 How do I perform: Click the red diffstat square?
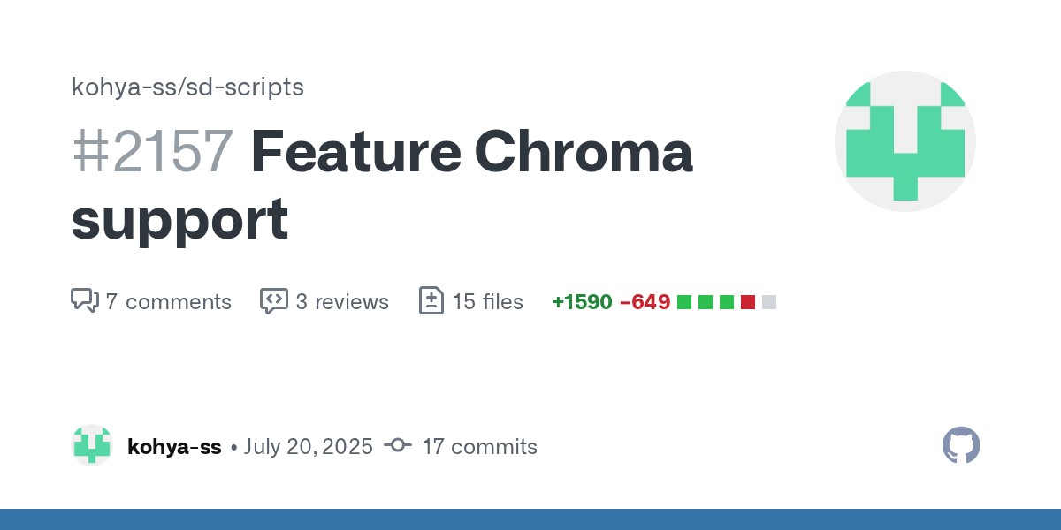click(748, 302)
